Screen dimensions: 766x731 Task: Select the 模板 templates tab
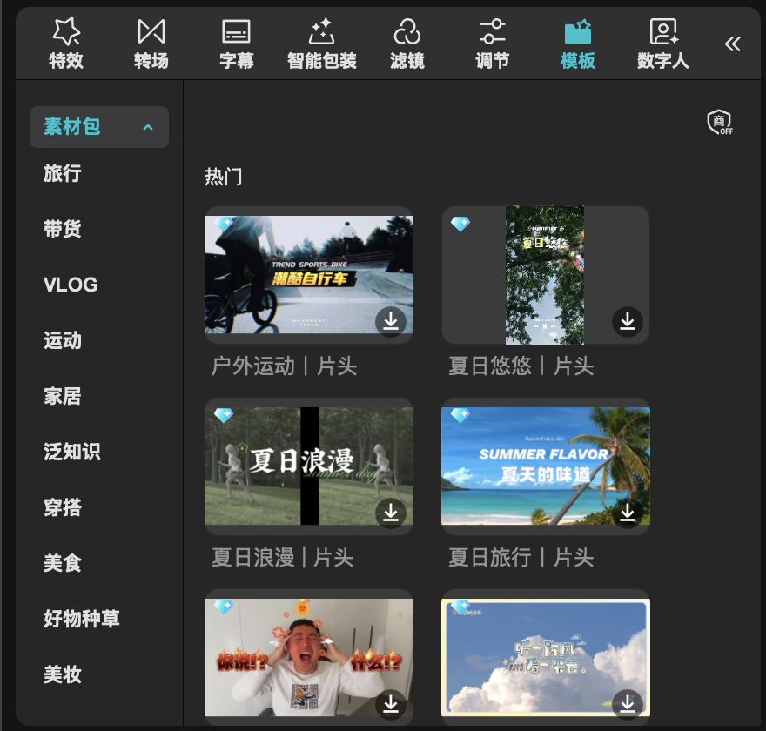click(x=577, y=44)
